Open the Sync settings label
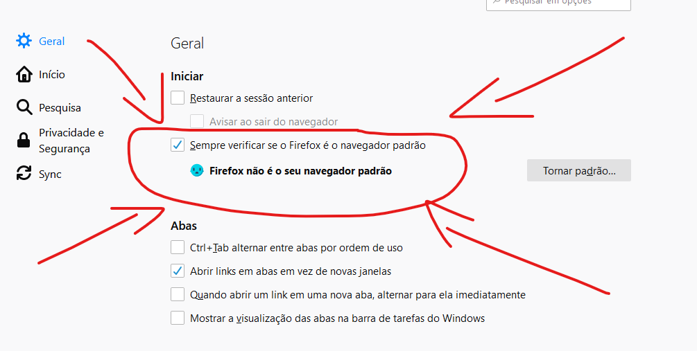This screenshot has height=351, width=697. click(x=50, y=174)
